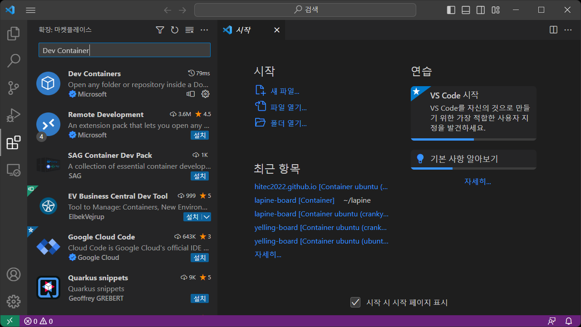Open the customize layout button
Viewport: 581px width, 327px height.
[496, 10]
